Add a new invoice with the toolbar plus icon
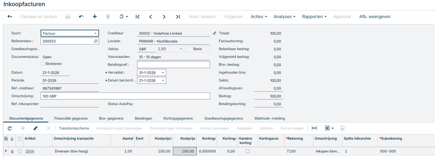Screen dimensions: 435x158 tap(95, 16)
